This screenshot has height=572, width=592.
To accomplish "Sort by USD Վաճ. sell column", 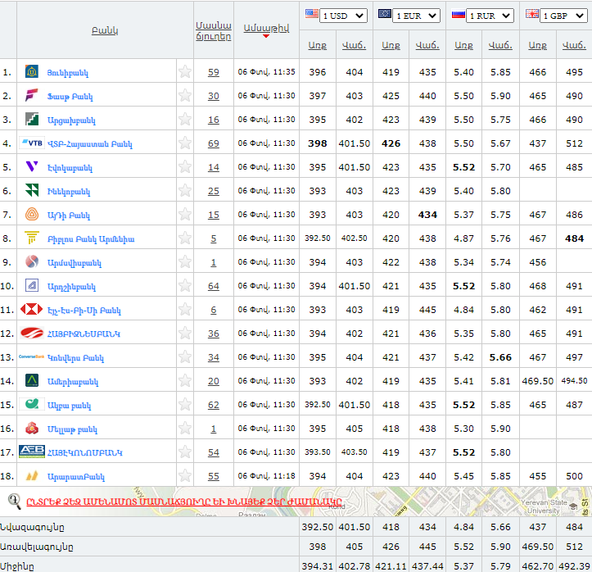I will 355,45.
